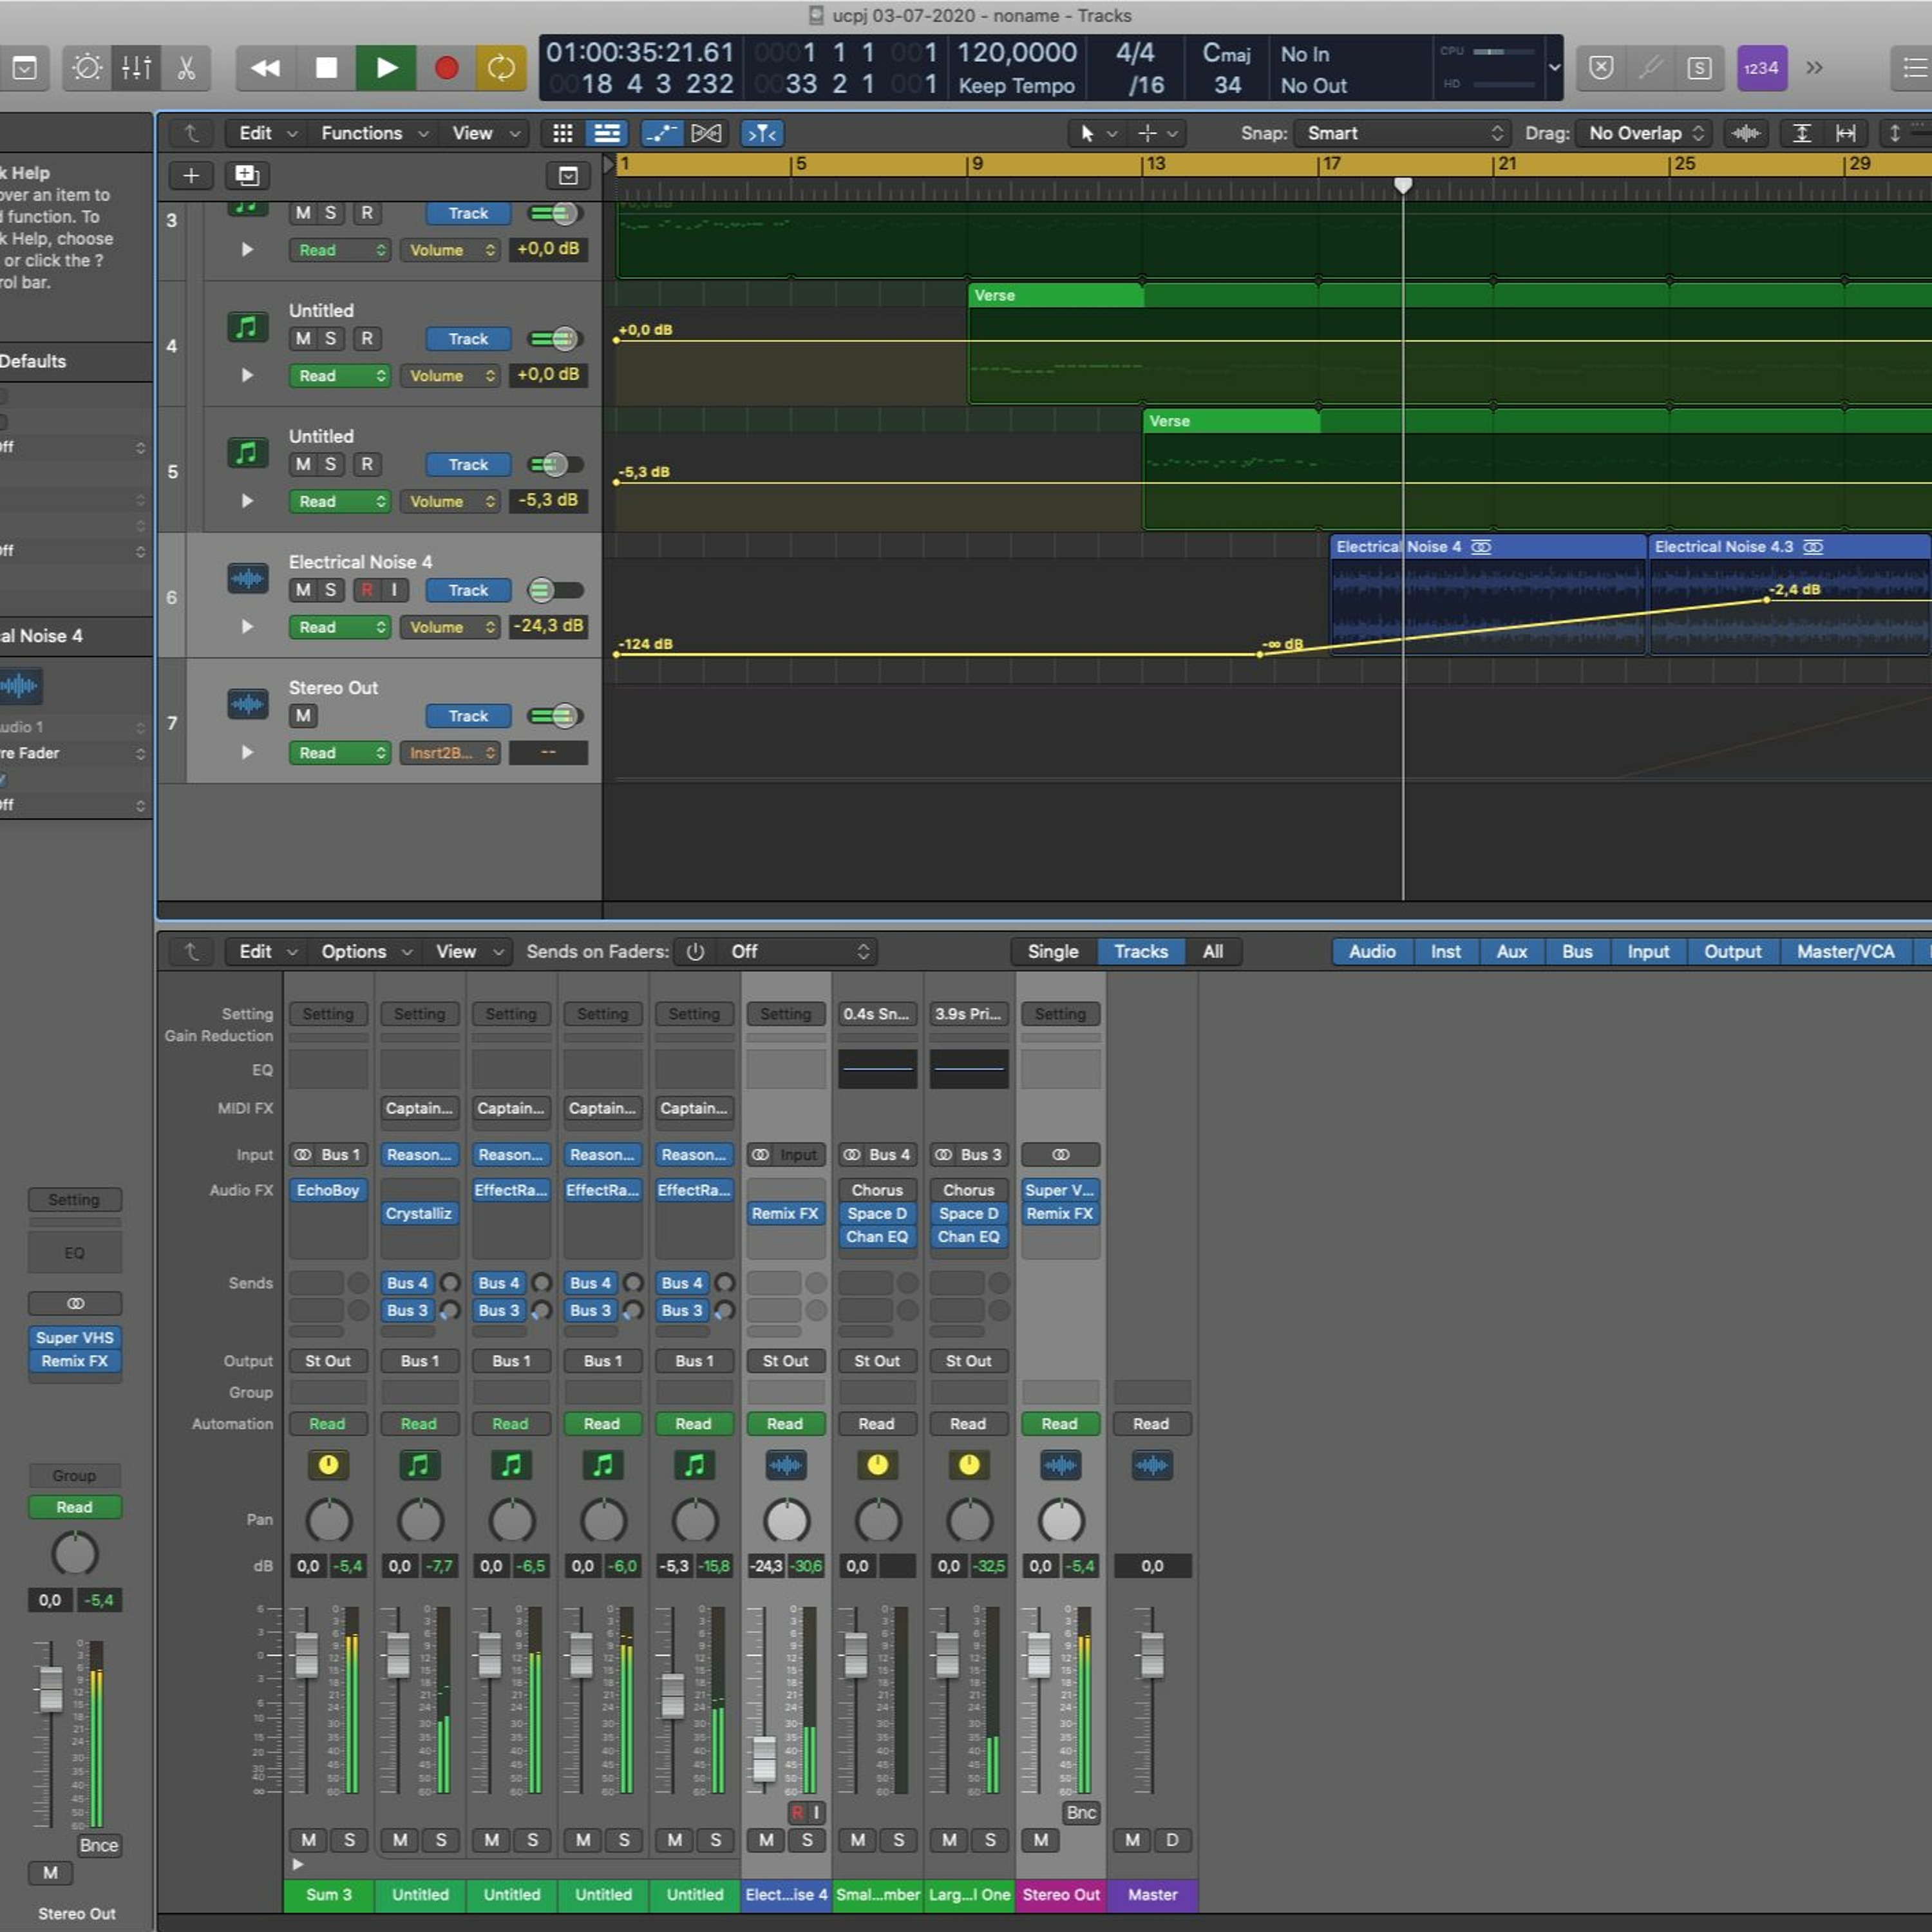Open the Drag No Overlap dropdown
Image resolution: width=1932 pixels, height=1932 pixels.
click(x=1644, y=133)
